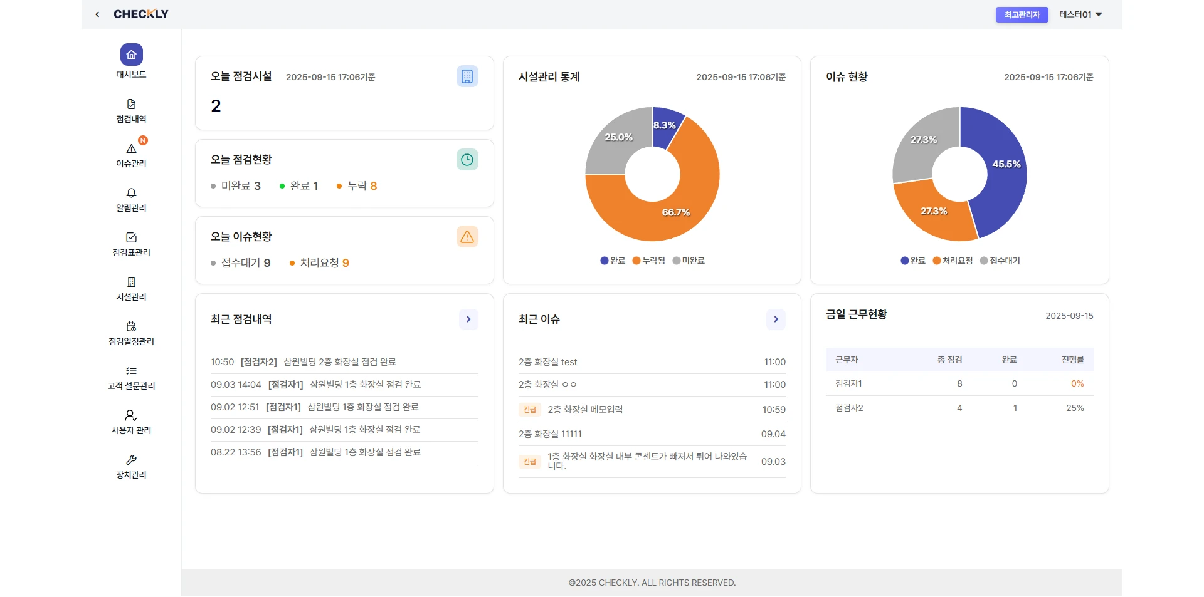The width and height of the screenshot is (1204, 597).
Task: Open the issue 2층 화장실 11111
Action: pos(652,434)
